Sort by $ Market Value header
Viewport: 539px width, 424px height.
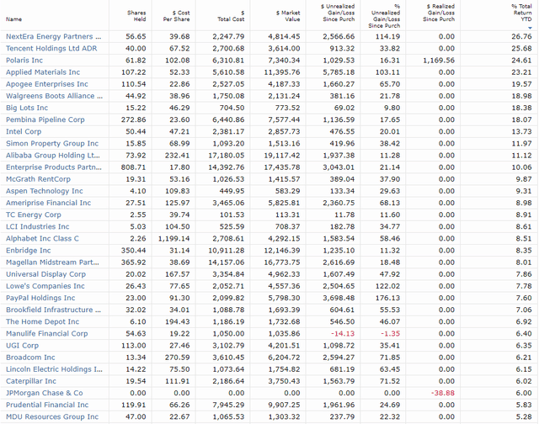point(288,16)
